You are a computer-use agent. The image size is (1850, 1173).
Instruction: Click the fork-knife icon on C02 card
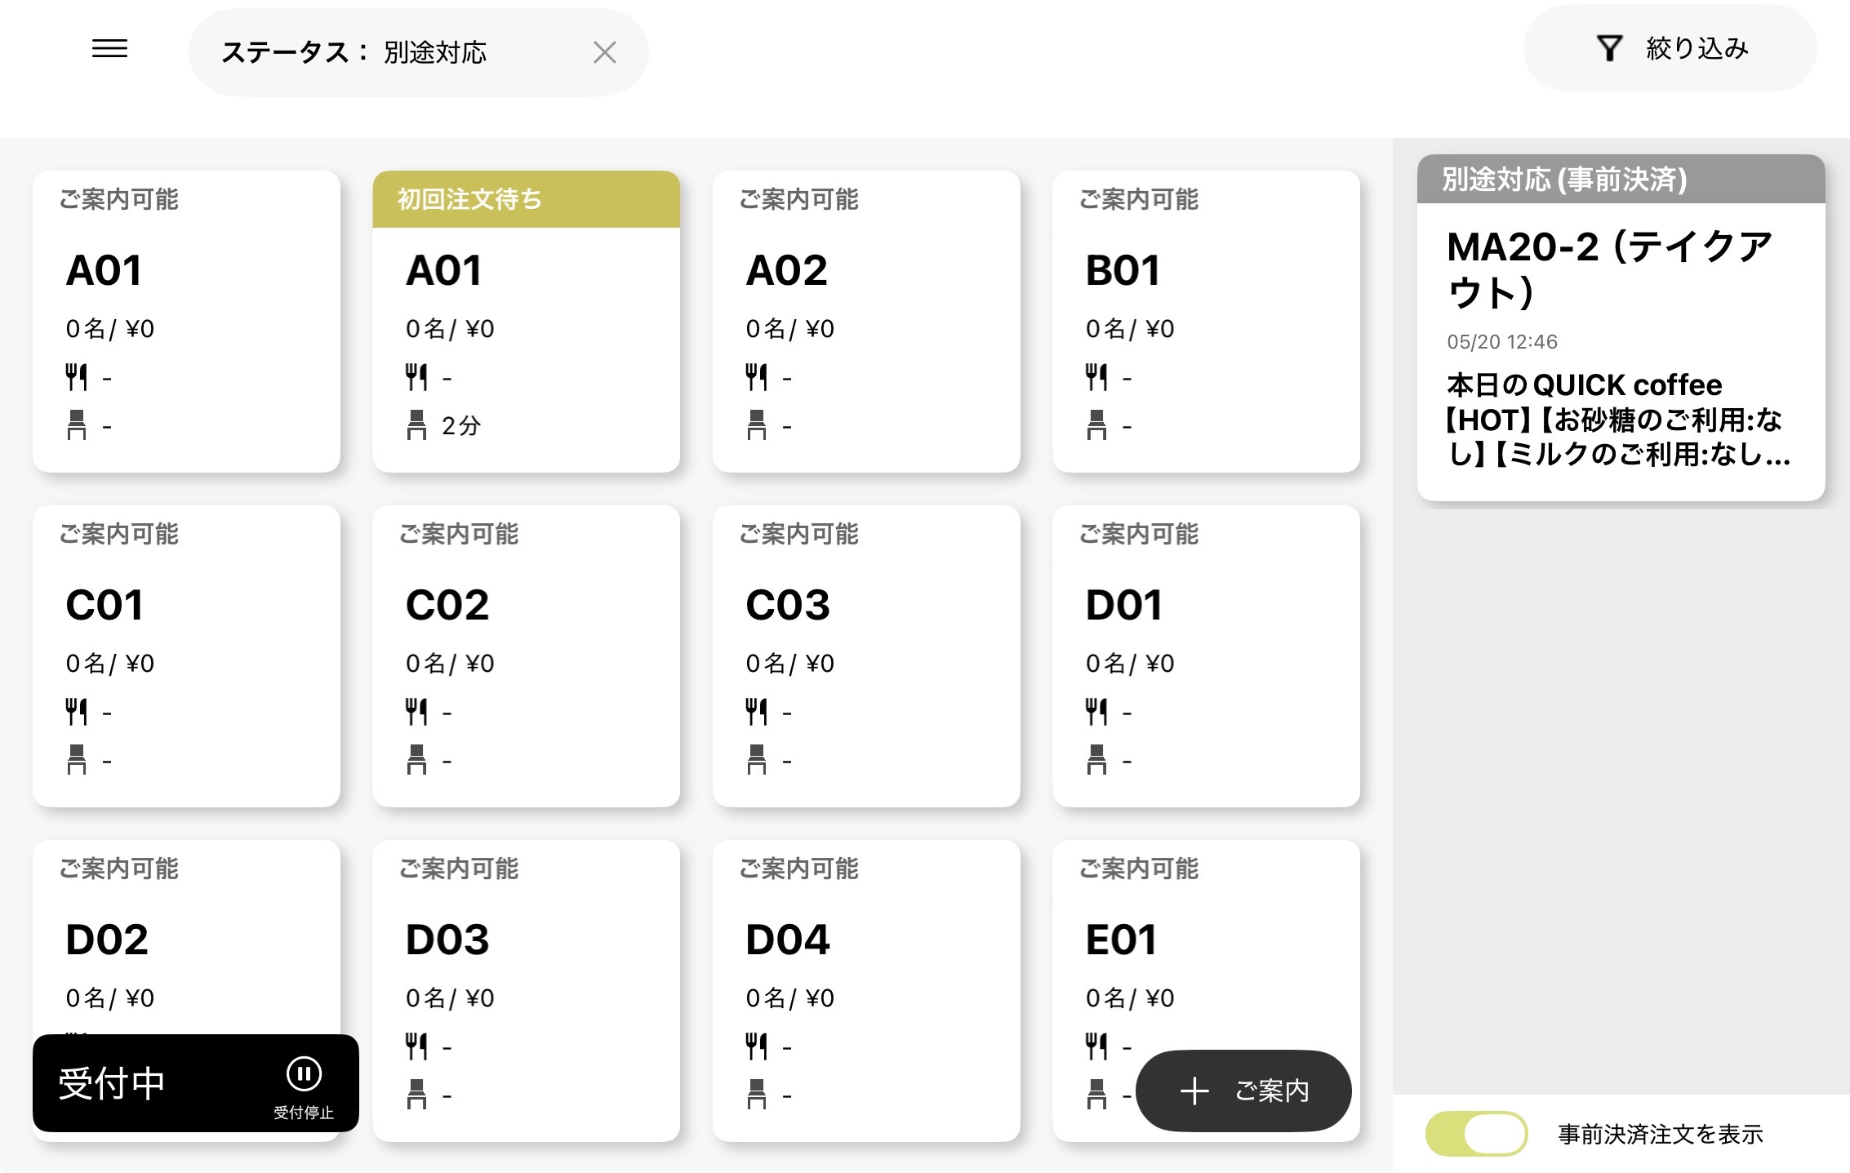pyautogui.click(x=416, y=712)
